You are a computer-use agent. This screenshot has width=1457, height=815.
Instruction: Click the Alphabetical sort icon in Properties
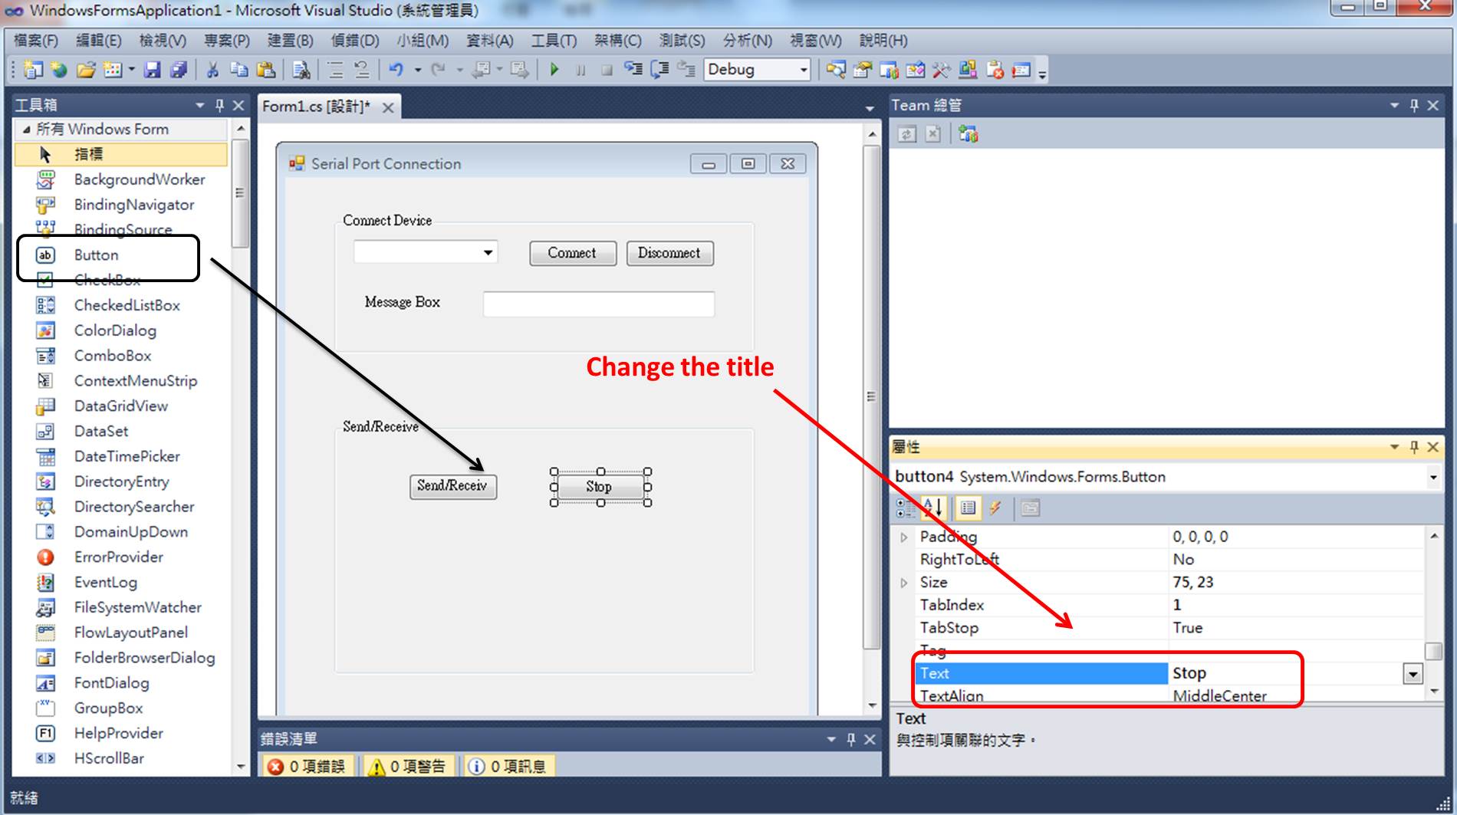tap(932, 508)
